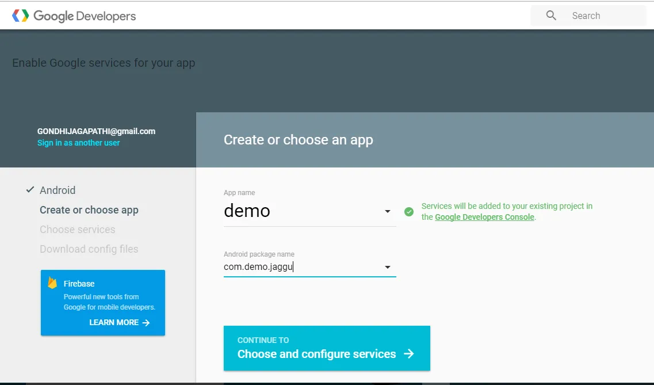This screenshot has height=385, width=654.
Task: Click the arrow on the Continue button
Action: coord(409,354)
